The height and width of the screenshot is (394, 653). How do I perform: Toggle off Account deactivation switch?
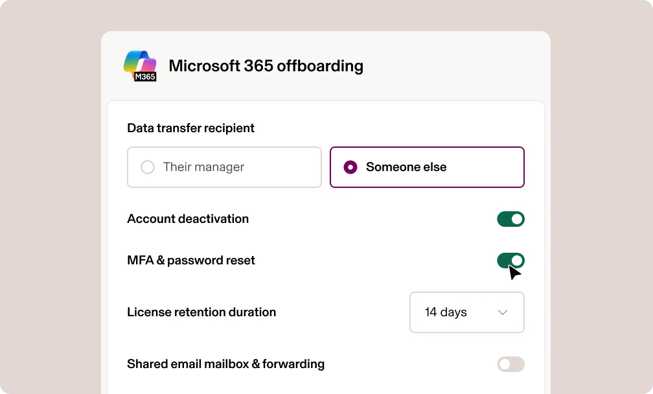click(510, 219)
